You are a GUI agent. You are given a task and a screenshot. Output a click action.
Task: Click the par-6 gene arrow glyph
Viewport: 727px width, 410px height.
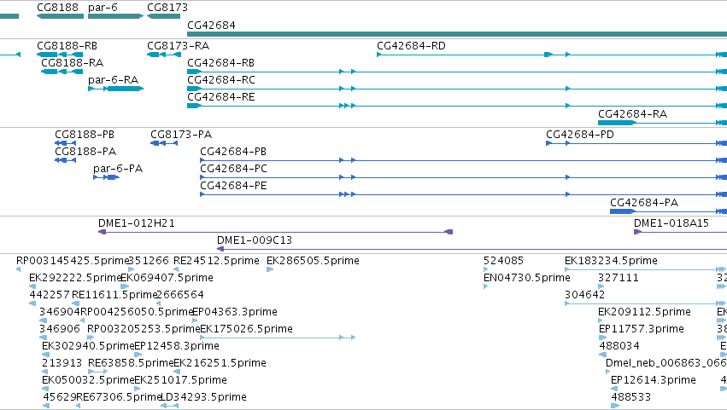pos(116,16)
